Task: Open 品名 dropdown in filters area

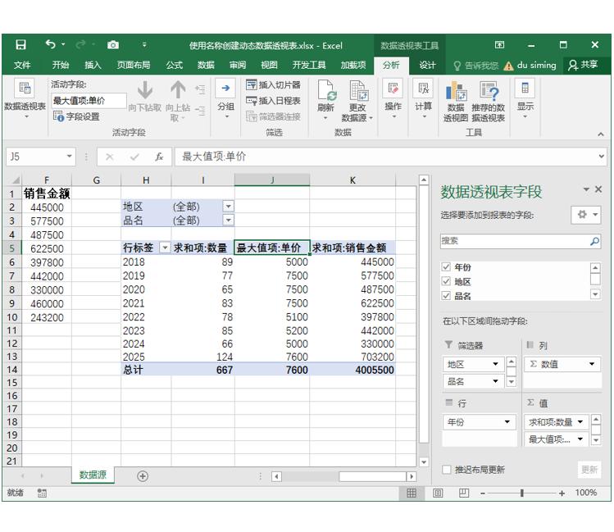Action: [x=495, y=381]
